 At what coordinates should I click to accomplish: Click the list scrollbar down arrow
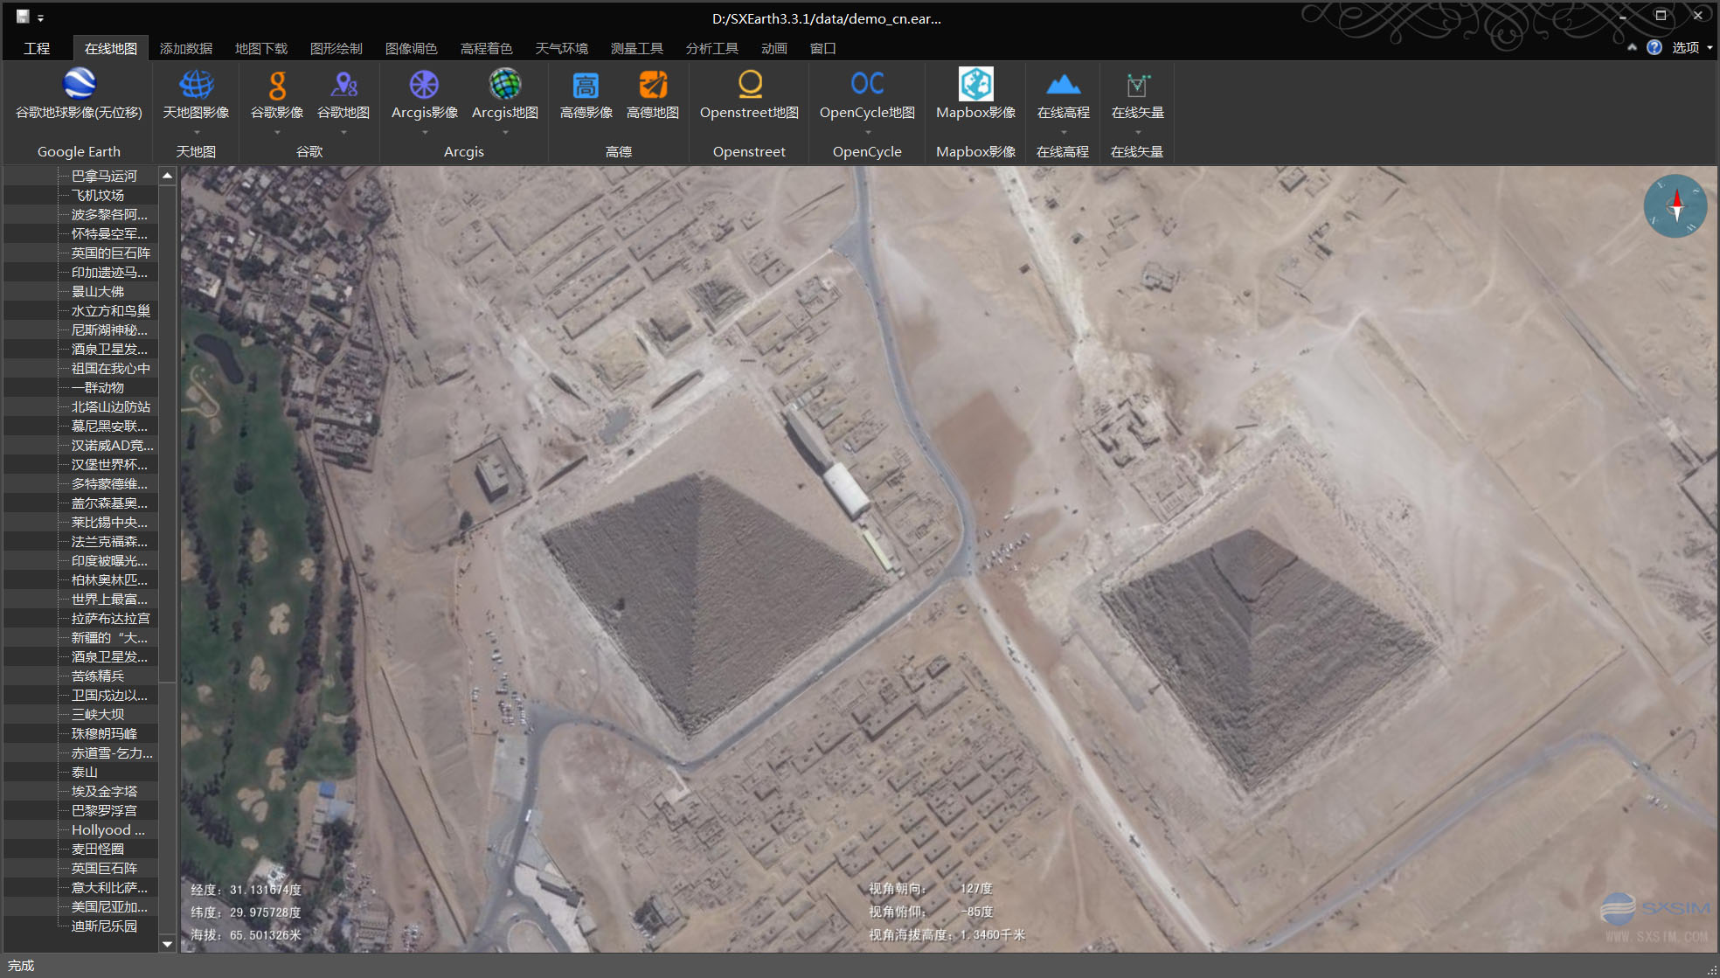click(167, 943)
